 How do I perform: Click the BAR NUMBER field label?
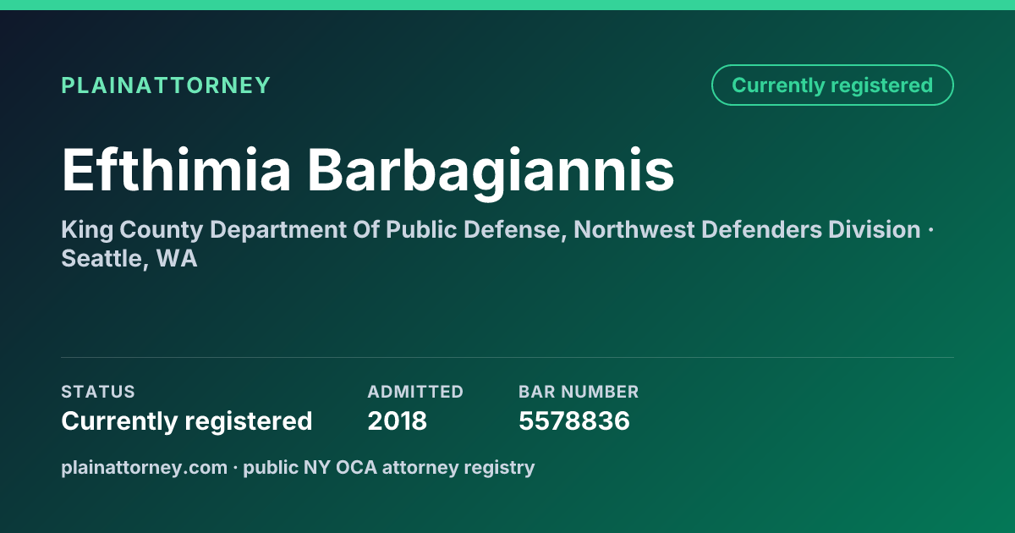(x=579, y=392)
